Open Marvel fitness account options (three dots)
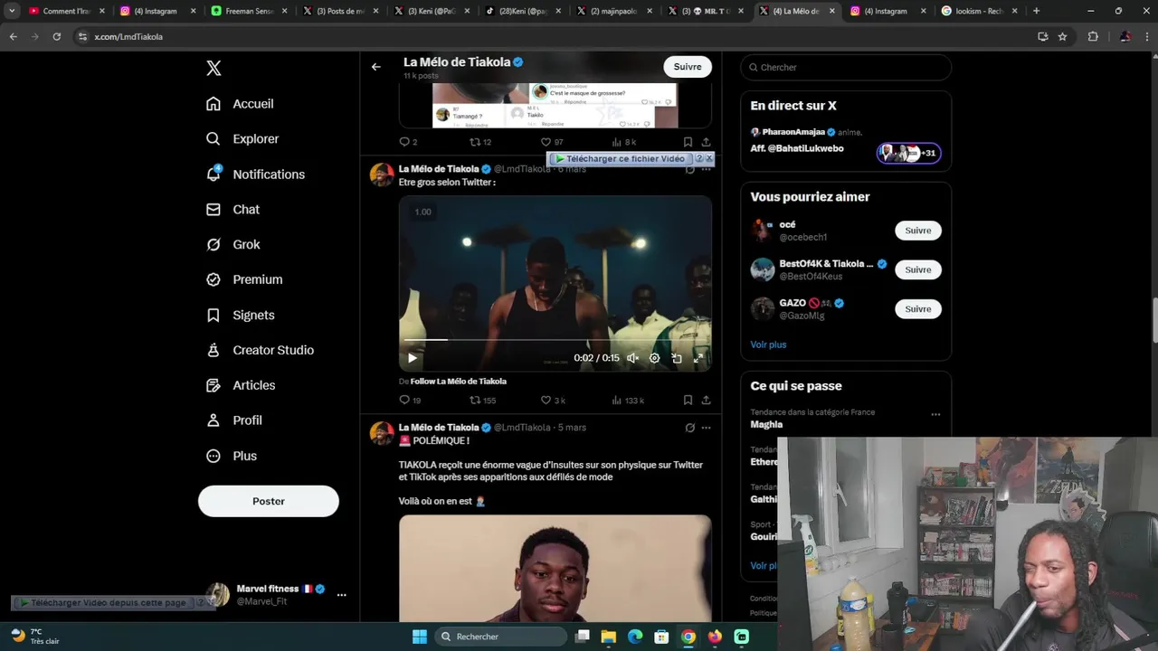The width and height of the screenshot is (1158, 651). pos(341,595)
